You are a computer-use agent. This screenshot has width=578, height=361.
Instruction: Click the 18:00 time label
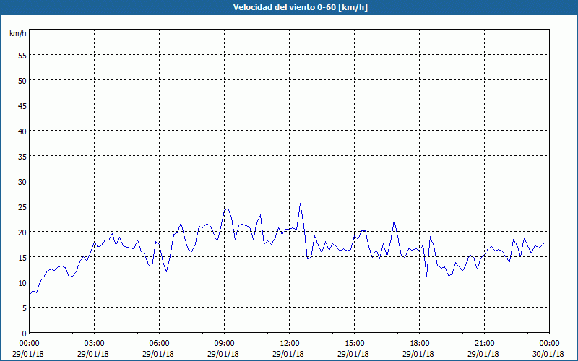[x=420, y=344]
